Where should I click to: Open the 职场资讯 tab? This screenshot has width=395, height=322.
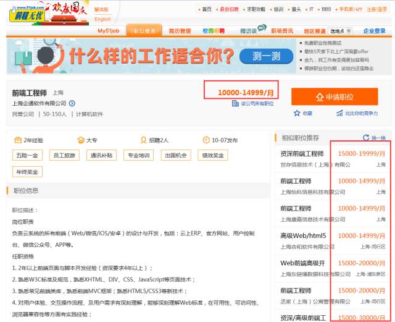pos(282,31)
